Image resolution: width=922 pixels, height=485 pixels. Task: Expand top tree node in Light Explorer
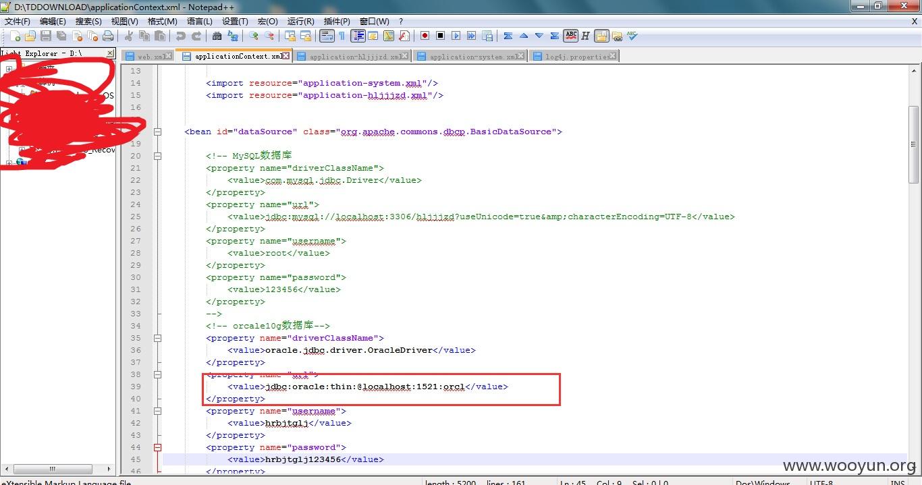pos(9,69)
